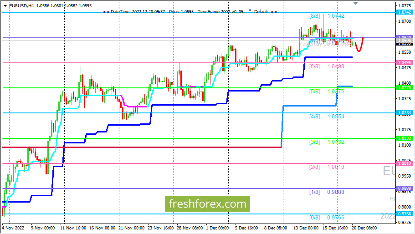Click the 28 Nov 08:00 time axis label

click(x=190, y=228)
